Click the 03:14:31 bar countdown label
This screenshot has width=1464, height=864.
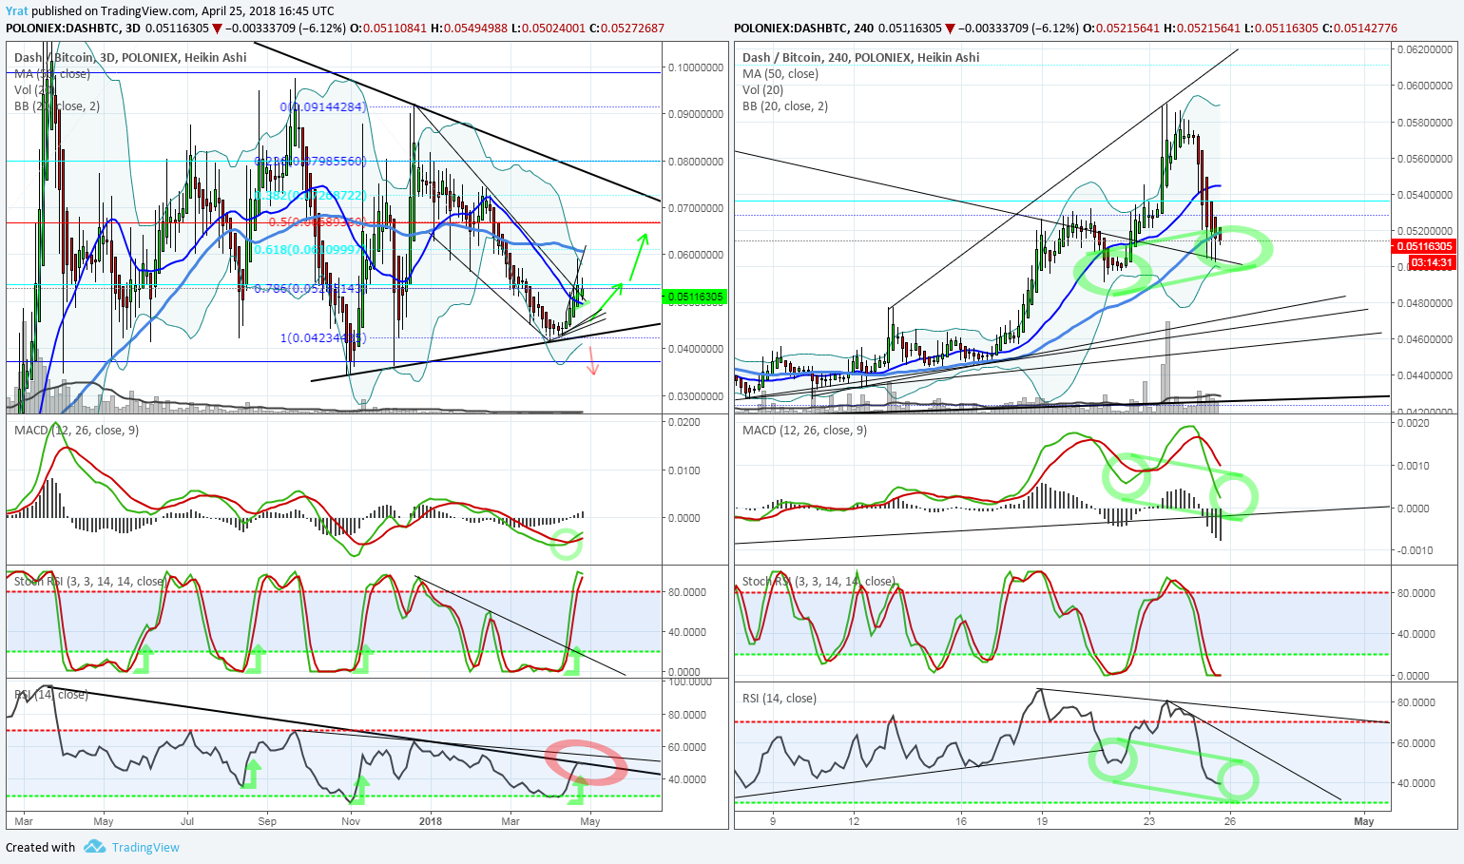click(x=1431, y=262)
